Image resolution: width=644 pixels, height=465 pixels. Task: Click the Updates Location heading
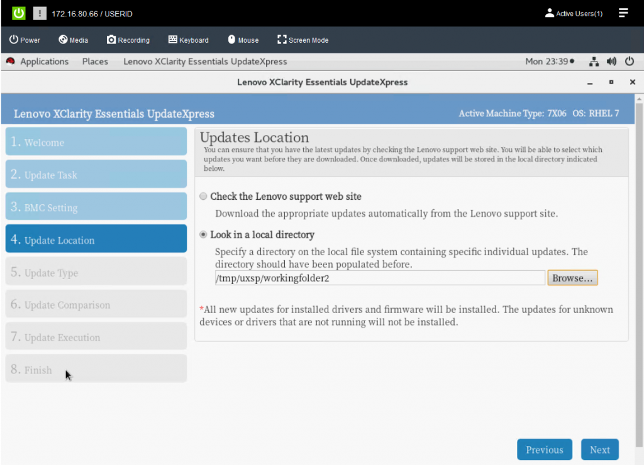(x=254, y=138)
